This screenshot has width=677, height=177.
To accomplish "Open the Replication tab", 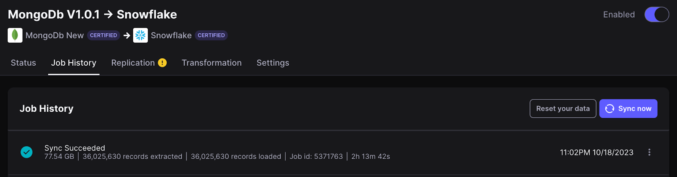I will click(x=133, y=63).
